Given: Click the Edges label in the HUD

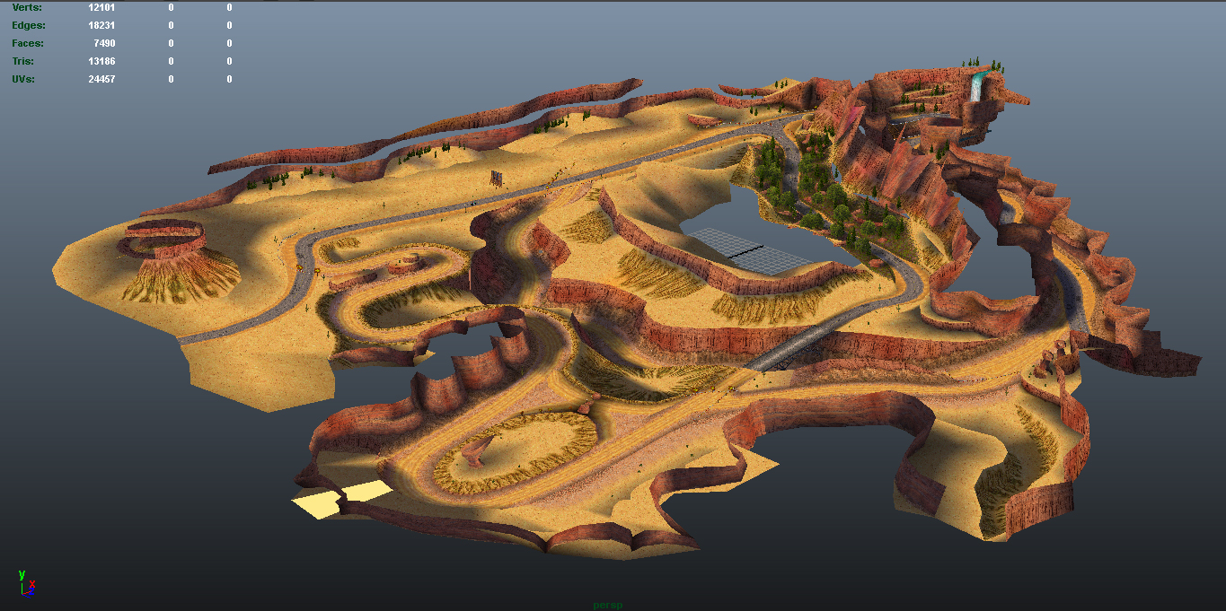Looking at the screenshot, I should [x=29, y=25].
